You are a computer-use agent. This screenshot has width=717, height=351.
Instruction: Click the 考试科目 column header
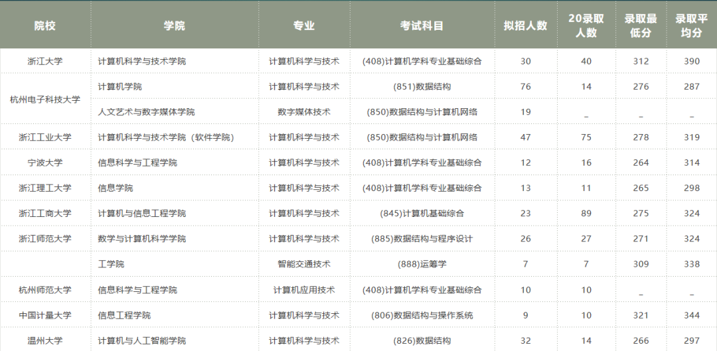[x=422, y=26]
